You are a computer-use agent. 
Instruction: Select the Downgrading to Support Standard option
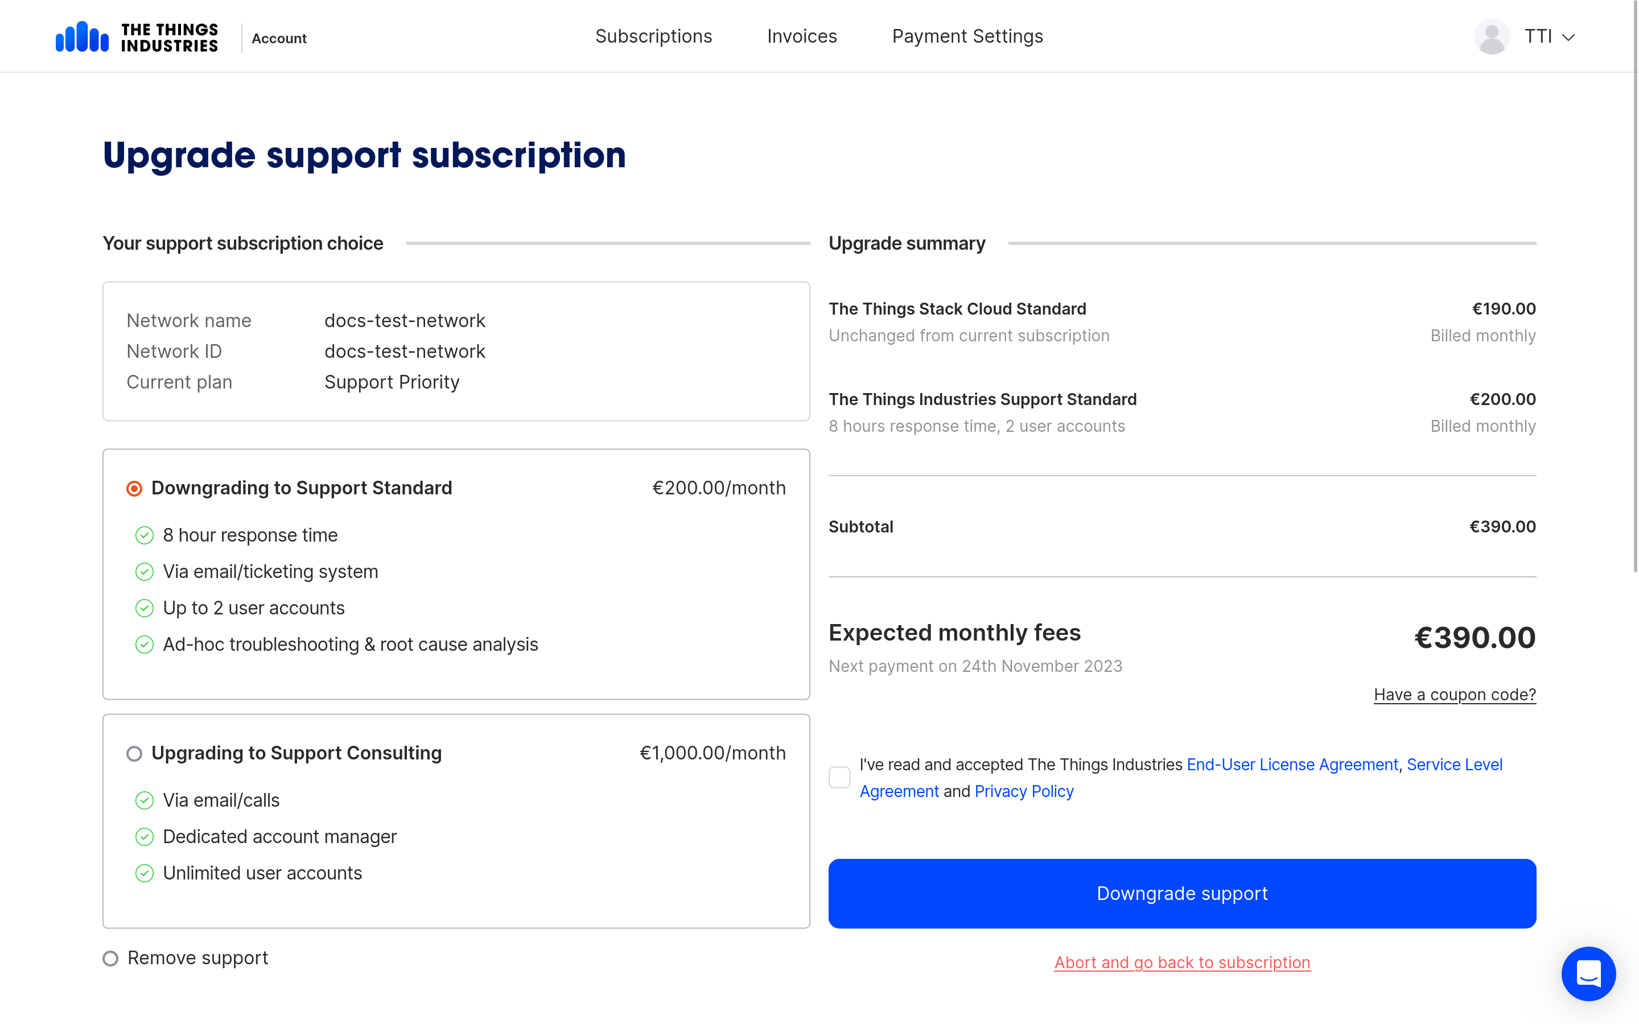[135, 488]
